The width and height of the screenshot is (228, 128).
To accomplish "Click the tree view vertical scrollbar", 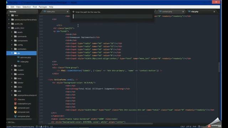I will (37, 57).
